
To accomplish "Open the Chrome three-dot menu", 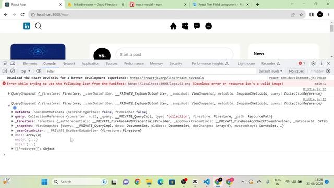I will pos(328,15).
